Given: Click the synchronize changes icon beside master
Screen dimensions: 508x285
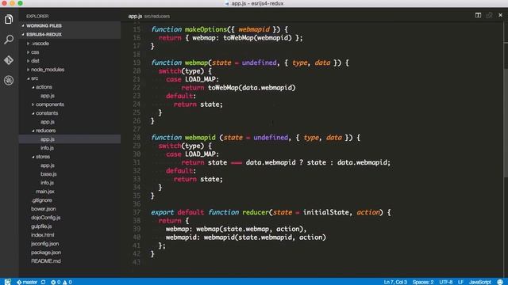Looking at the screenshot, I should coord(43,282).
